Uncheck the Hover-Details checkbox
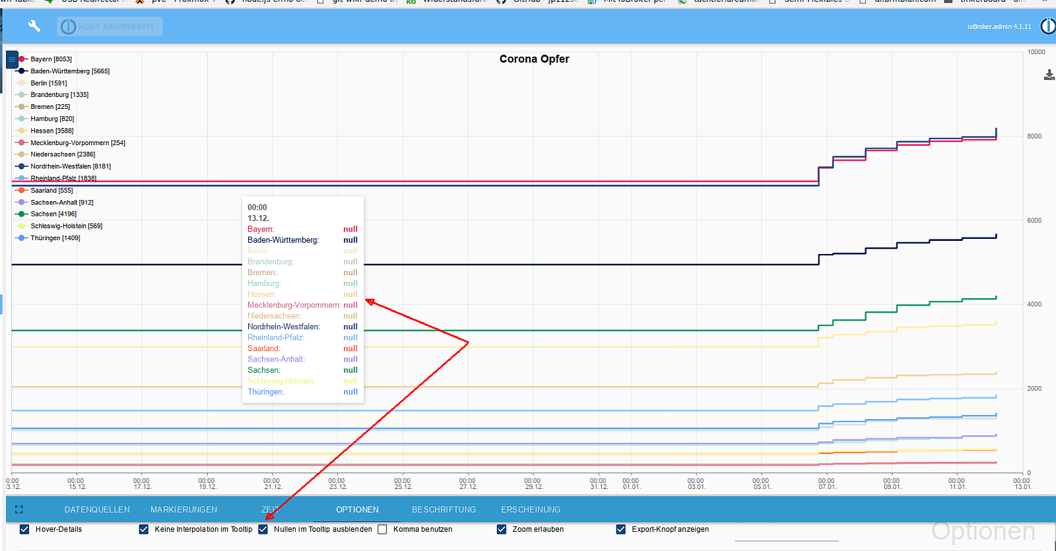1056x551 pixels. tap(24, 529)
